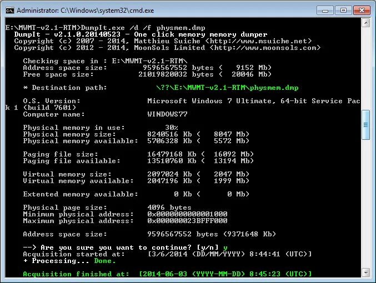Click 'Matthieu Suiche' copyright name
The image size is (376, 283).
pos(167,41)
